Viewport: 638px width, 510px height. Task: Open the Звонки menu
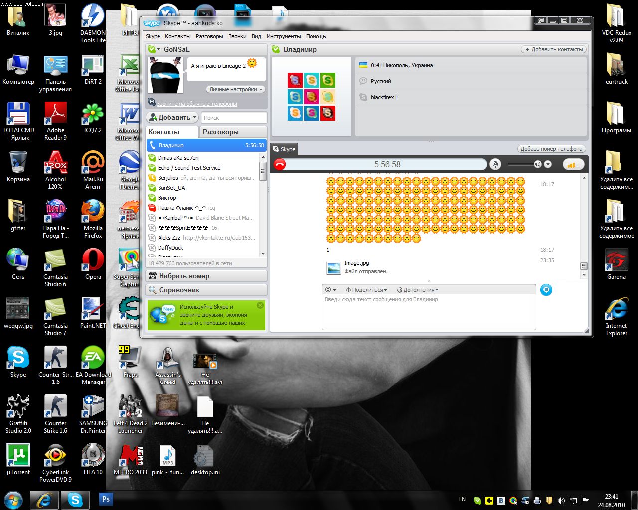[237, 36]
